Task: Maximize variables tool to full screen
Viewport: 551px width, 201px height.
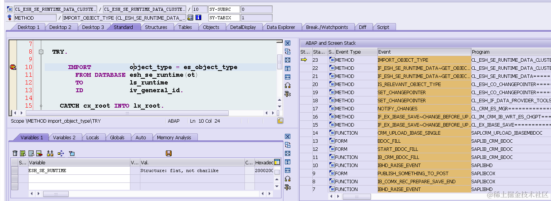Action: (288, 154)
